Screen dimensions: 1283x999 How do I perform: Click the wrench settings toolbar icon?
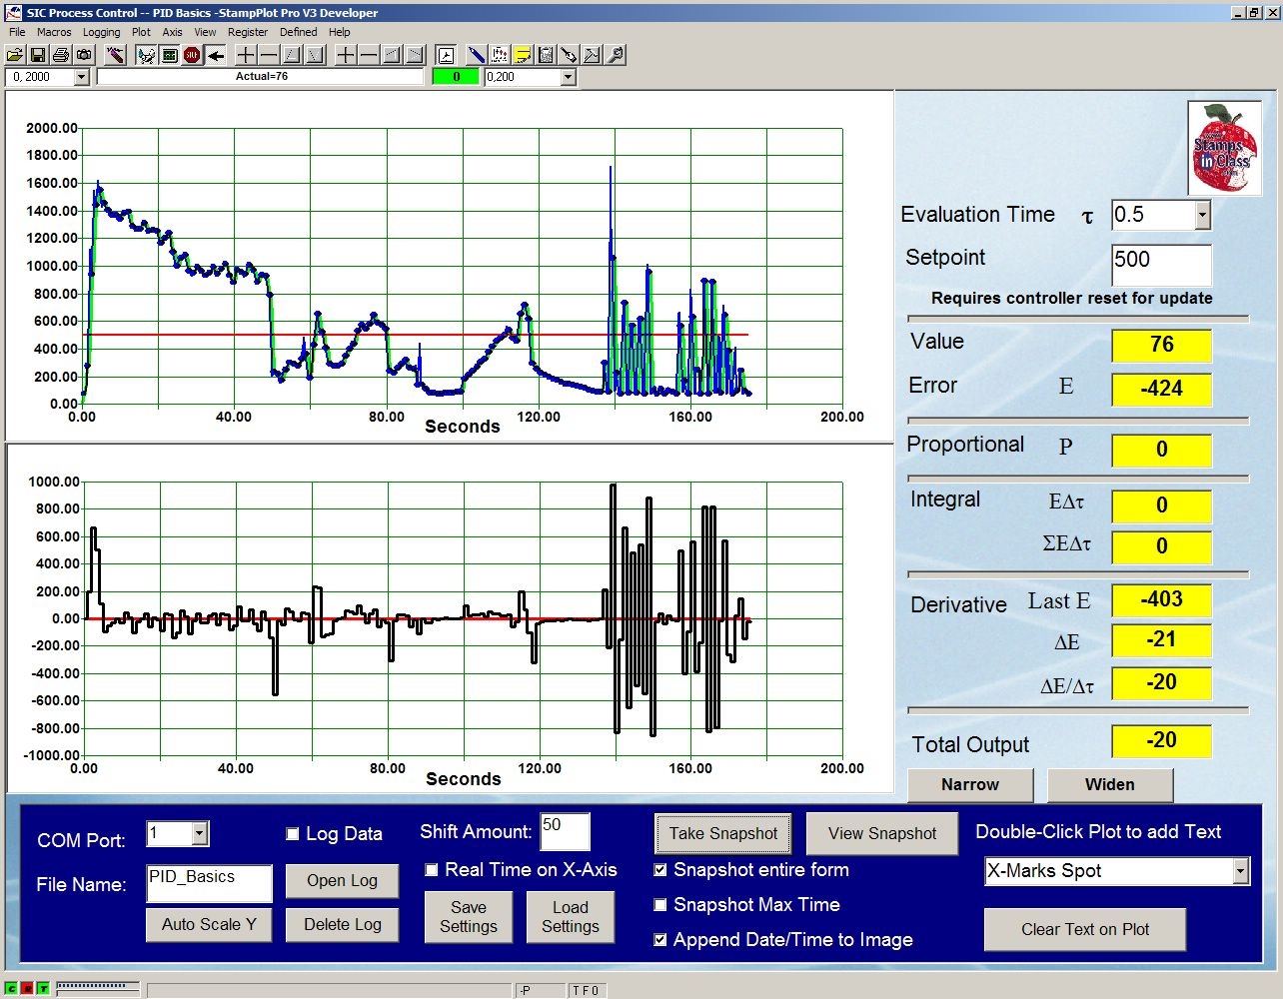pos(616,55)
